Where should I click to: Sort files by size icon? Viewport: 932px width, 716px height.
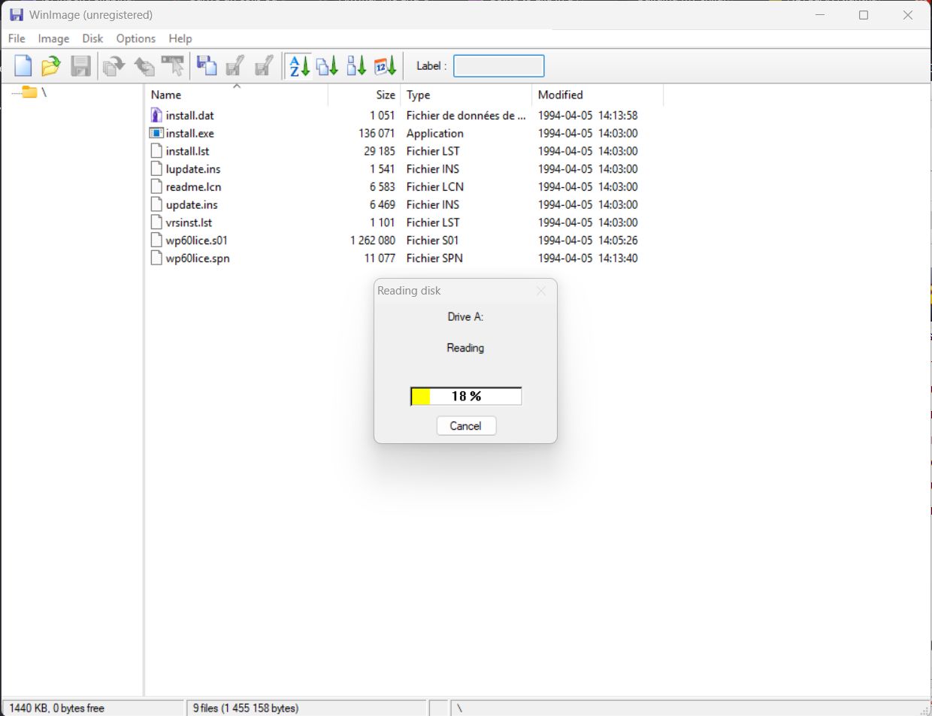click(356, 66)
